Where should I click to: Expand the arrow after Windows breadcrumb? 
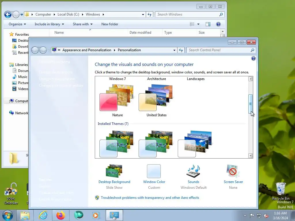click(x=103, y=14)
